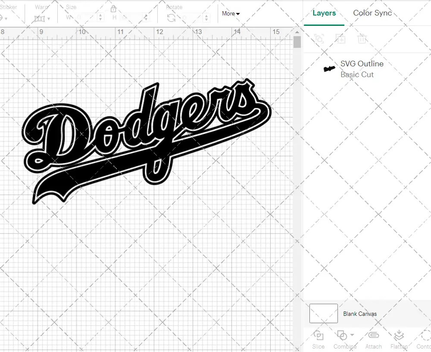Switch to the Layers tab
Image resolution: width=431 pixels, height=352 pixels.
[x=324, y=13]
